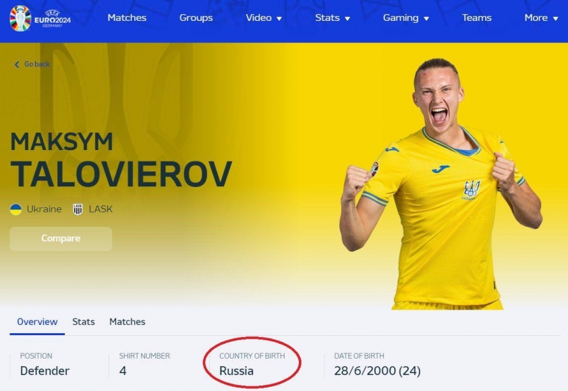Expand the More menu arrow
Image resolution: width=568 pixels, height=391 pixels.
[556, 18]
